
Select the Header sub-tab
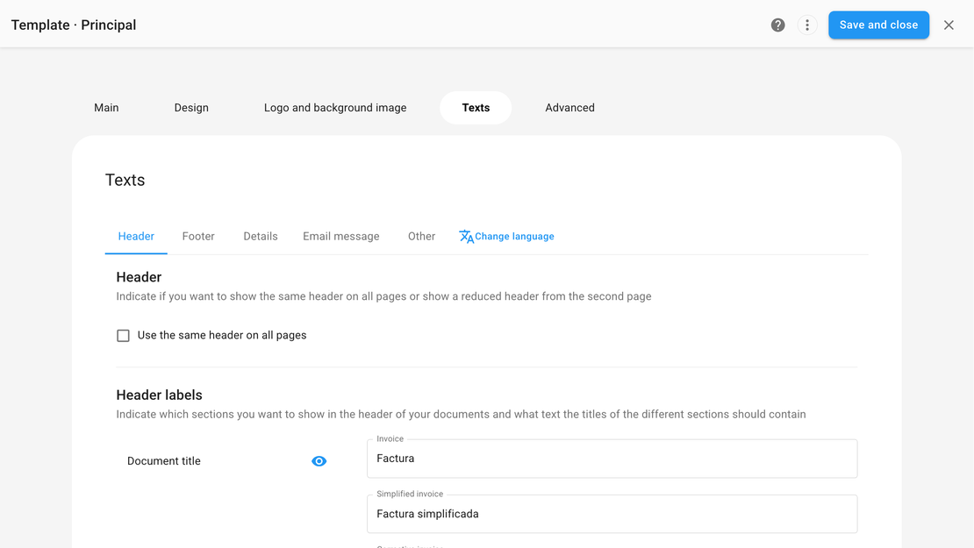136,237
